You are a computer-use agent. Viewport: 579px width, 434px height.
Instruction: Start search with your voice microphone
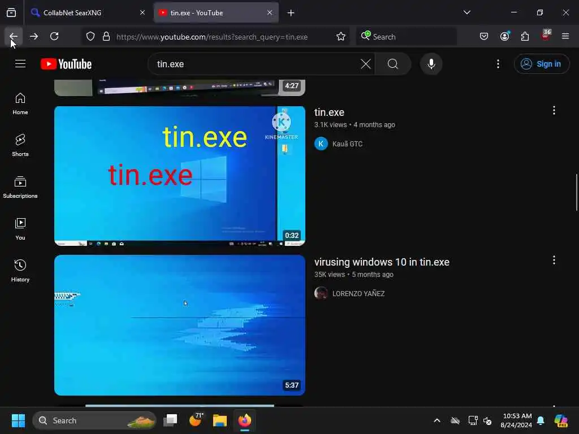pos(431,64)
